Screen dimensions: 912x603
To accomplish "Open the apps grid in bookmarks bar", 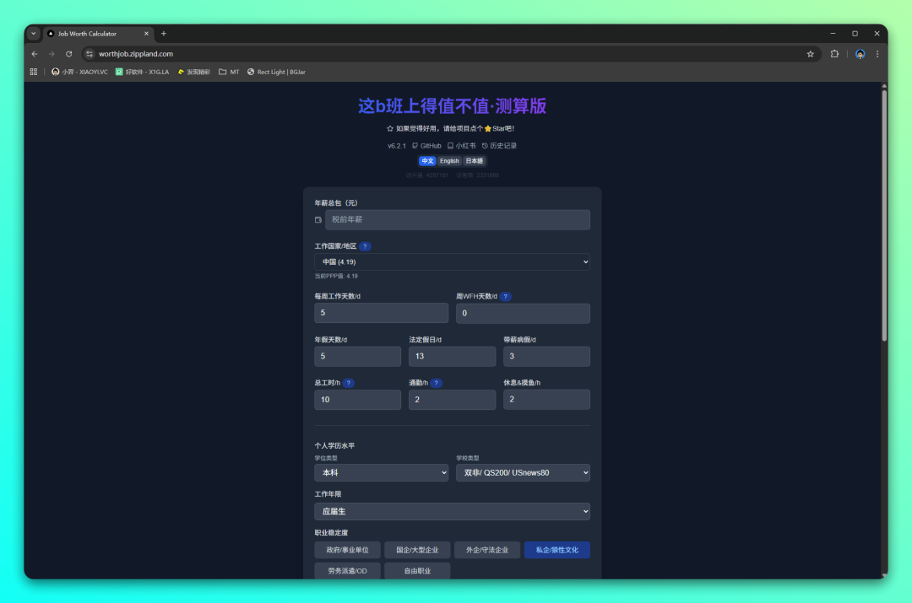I will [x=33, y=72].
